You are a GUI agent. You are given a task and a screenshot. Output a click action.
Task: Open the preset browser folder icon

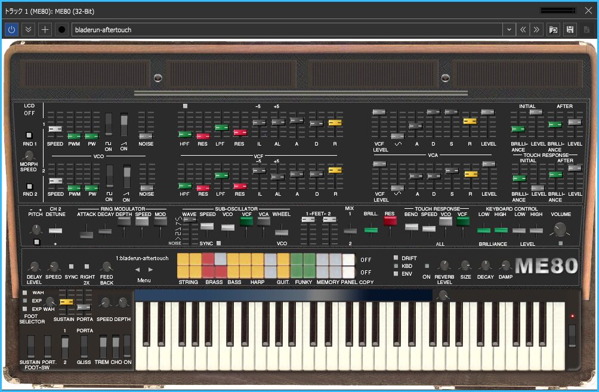point(553,29)
